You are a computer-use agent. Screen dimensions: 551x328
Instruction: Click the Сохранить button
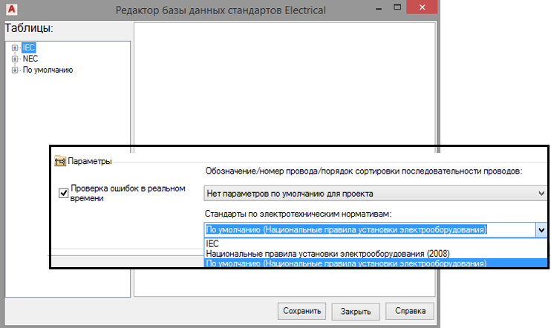click(x=301, y=311)
